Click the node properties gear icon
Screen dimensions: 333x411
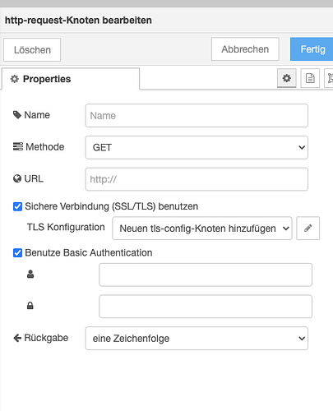[286, 78]
